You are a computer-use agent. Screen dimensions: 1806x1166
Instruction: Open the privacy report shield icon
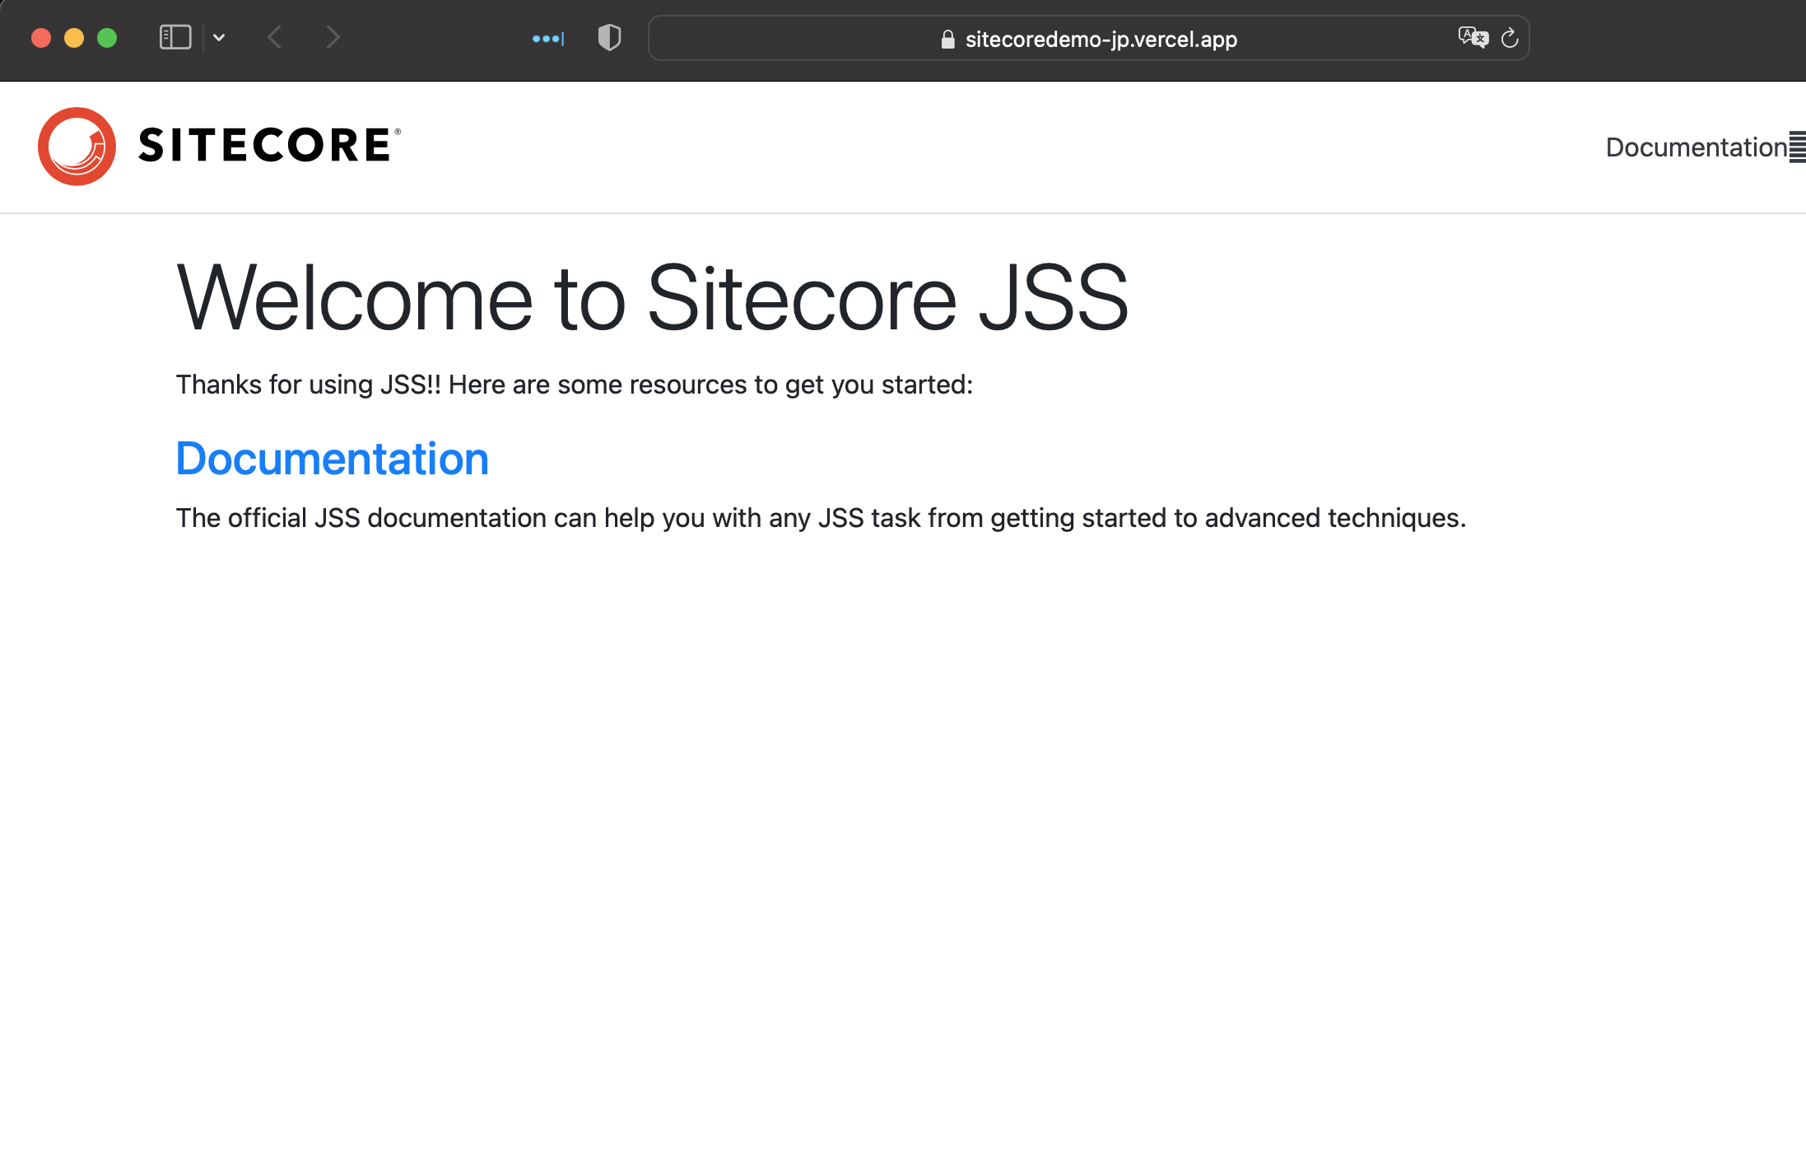tap(609, 38)
